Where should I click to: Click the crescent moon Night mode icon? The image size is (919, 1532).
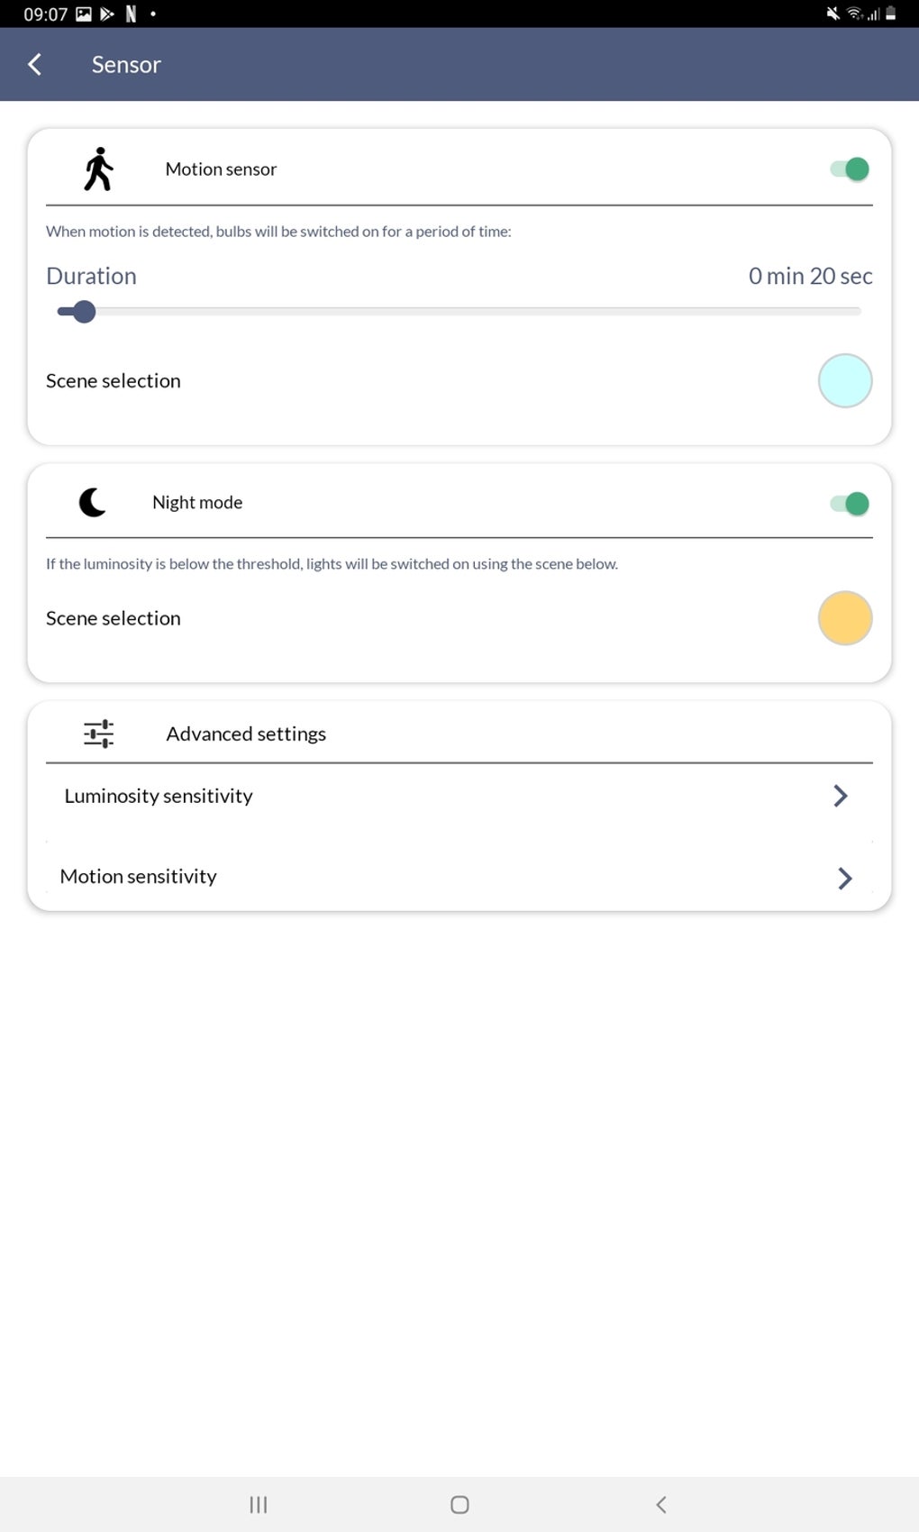coord(93,502)
